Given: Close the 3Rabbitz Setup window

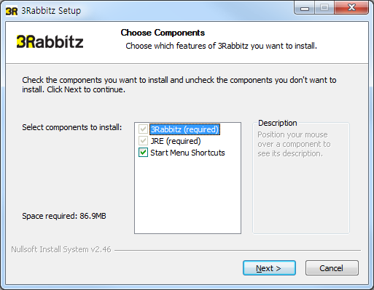Looking at the screenshot, I should pyautogui.click(x=351, y=8).
